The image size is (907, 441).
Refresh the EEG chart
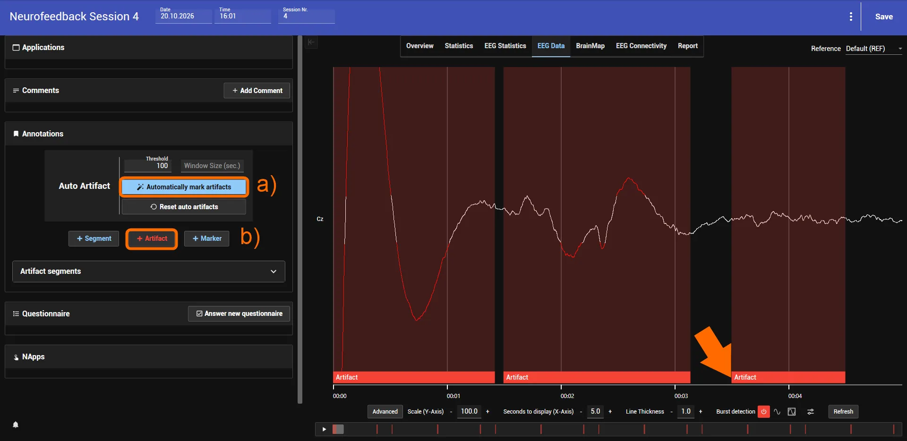[x=843, y=412]
